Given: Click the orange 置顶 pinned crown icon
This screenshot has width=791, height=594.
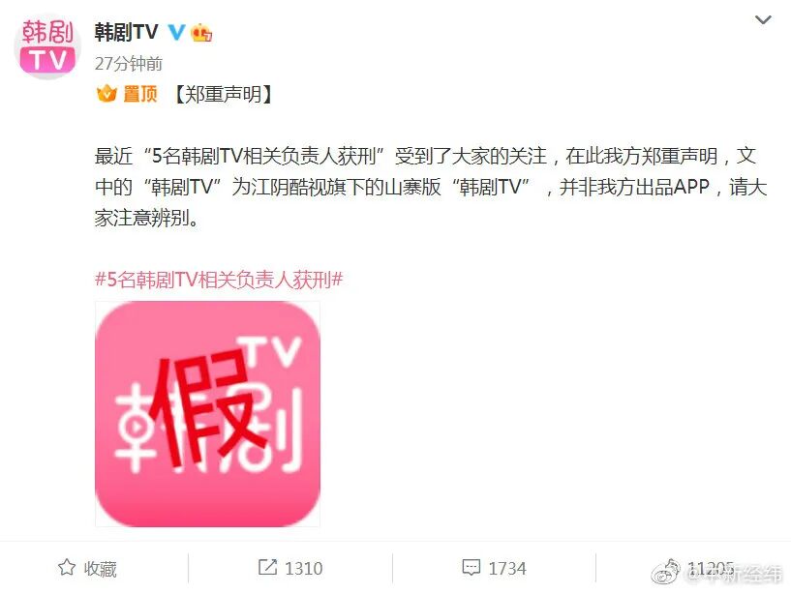Looking at the screenshot, I should [x=106, y=94].
